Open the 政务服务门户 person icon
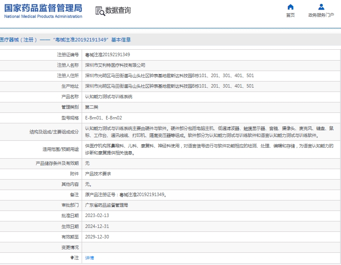Image resolution: width=341 pixels, height=265 pixels. (321, 7)
